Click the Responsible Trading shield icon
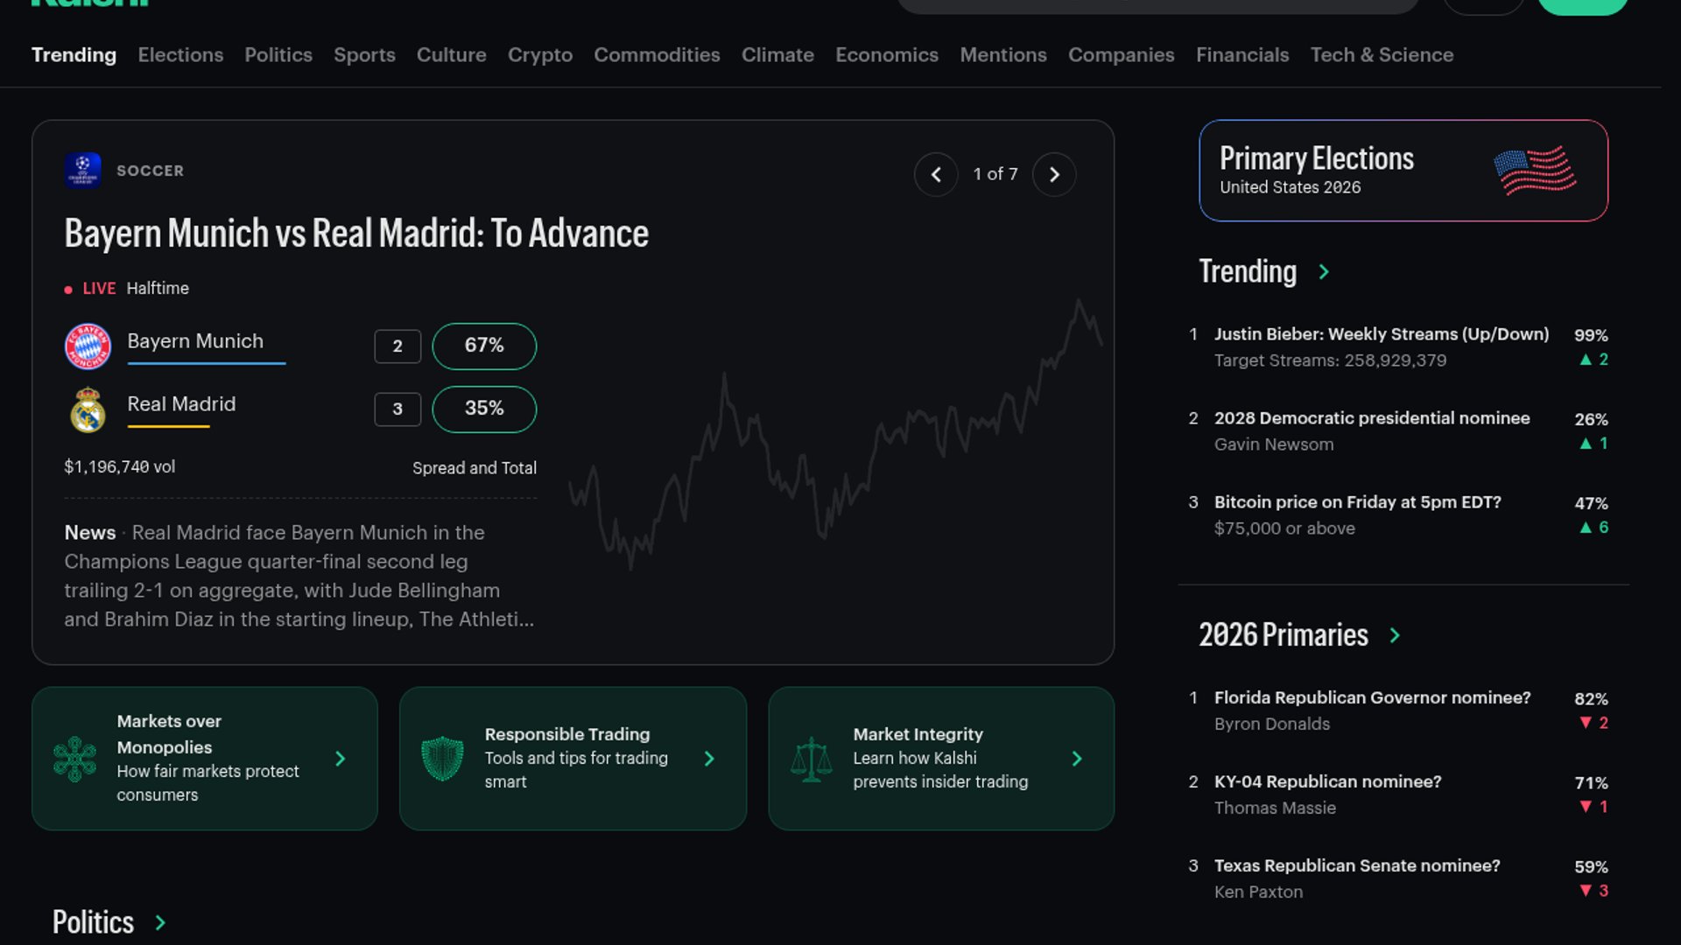This screenshot has height=945, width=1681. tap(442, 759)
